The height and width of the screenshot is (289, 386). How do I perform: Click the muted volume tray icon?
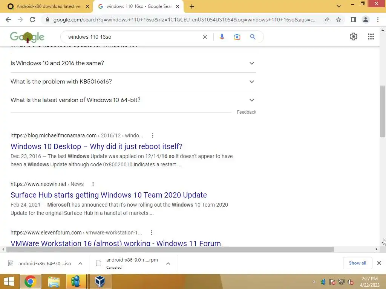[x=351, y=282]
